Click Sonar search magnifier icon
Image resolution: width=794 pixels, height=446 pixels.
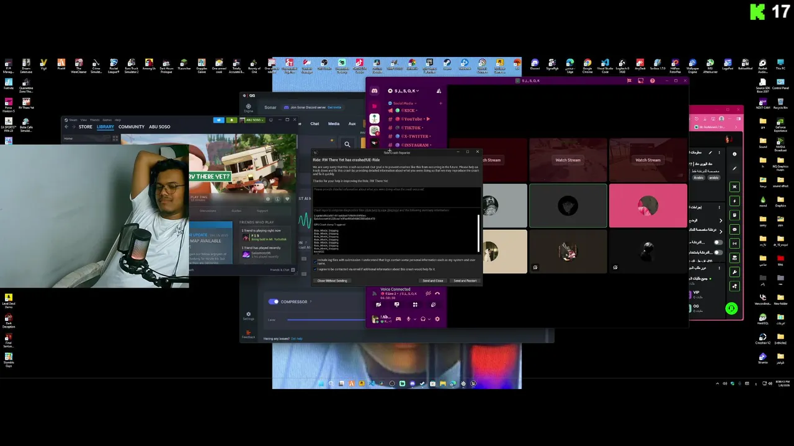click(x=347, y=144)
